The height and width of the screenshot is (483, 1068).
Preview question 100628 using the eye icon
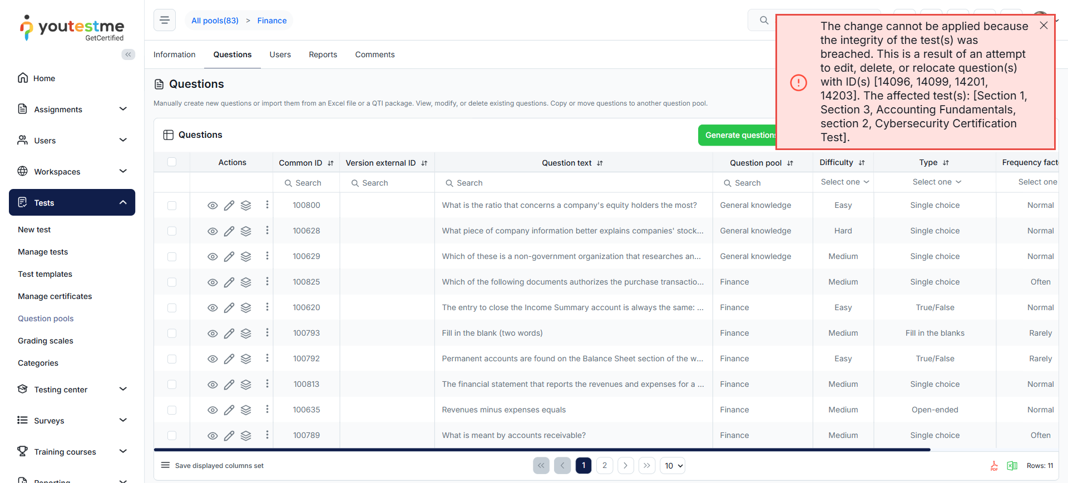pos(212,231)
